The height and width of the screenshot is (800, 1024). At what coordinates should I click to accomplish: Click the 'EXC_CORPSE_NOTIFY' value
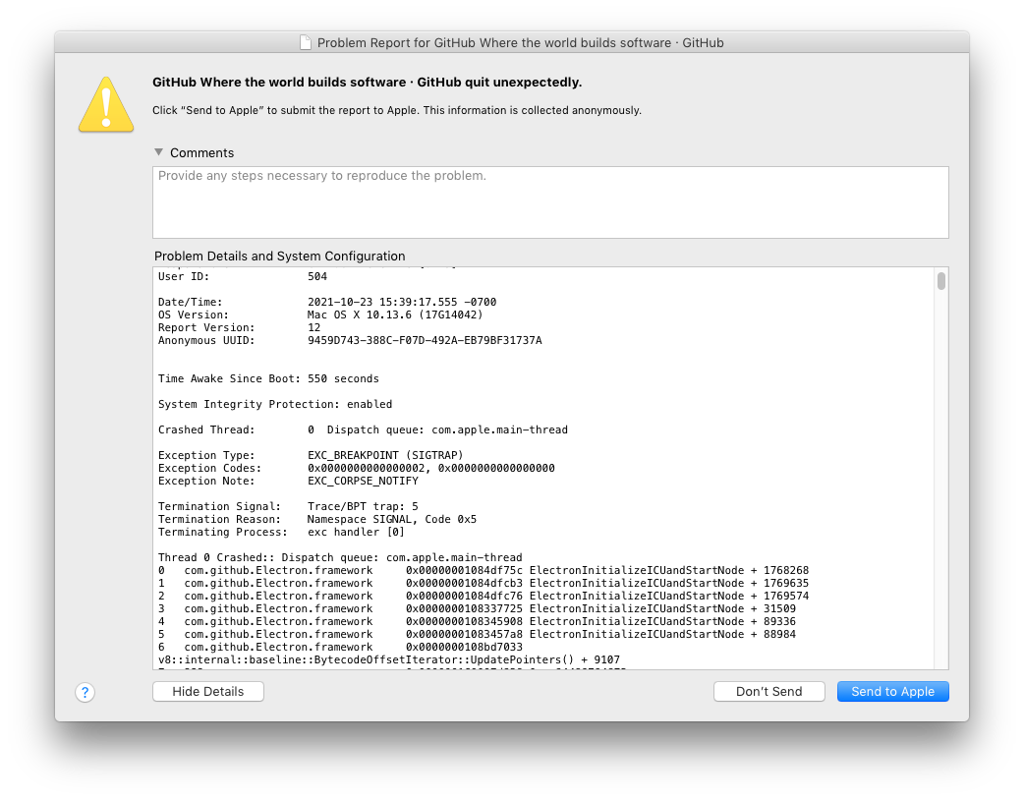363,481
